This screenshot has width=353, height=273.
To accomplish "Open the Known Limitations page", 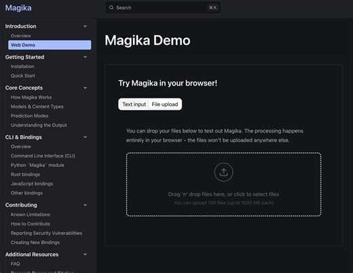I will (x=31, y=215).
